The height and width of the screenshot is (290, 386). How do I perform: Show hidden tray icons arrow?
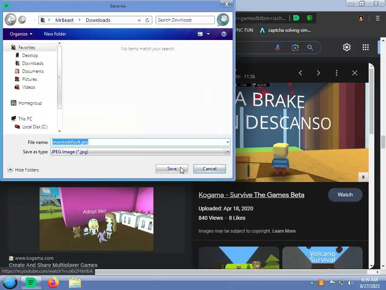pyautogui.click(x=312, y=283)
